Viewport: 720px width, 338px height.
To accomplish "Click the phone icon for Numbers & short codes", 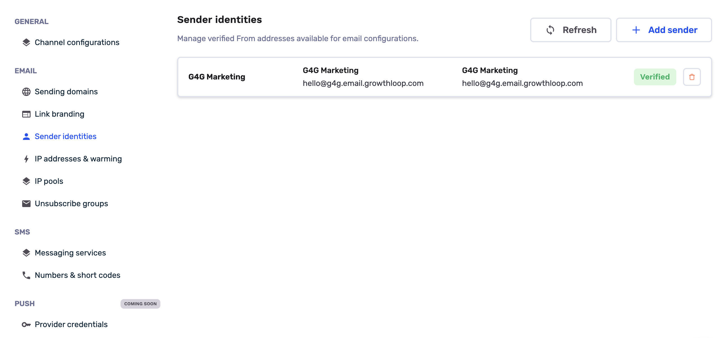I will [26, 275].
